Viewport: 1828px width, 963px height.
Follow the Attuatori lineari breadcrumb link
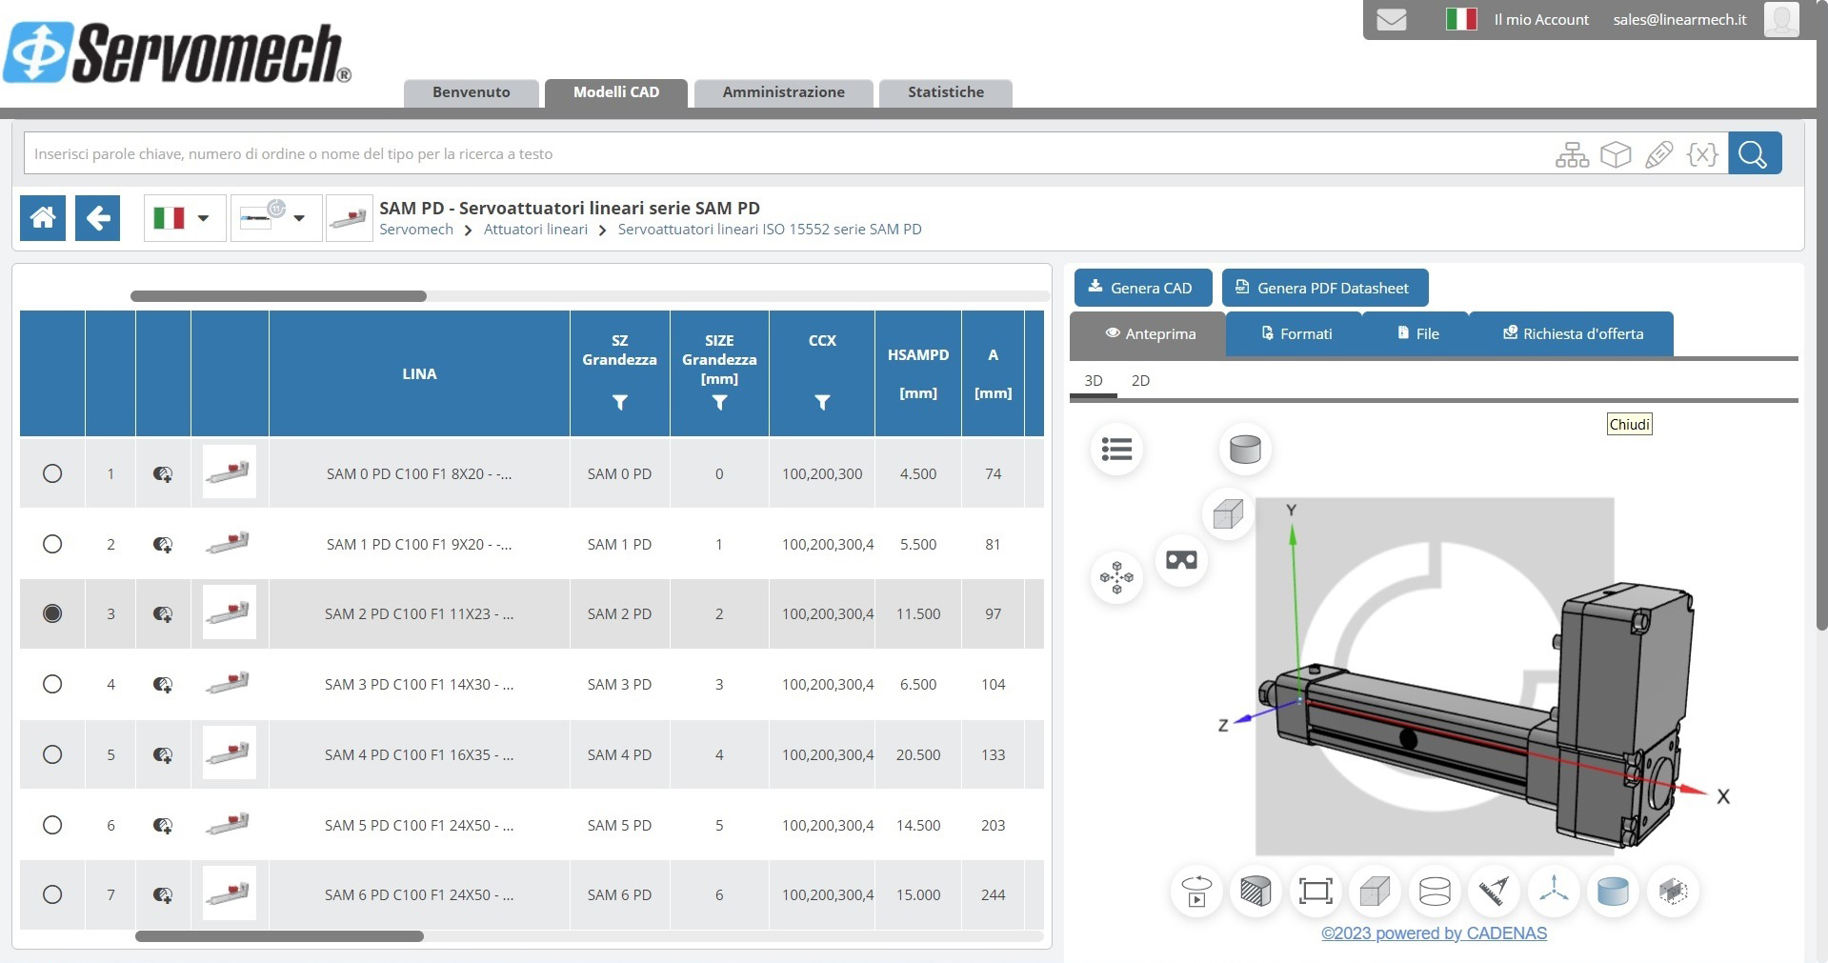[535, 230]
